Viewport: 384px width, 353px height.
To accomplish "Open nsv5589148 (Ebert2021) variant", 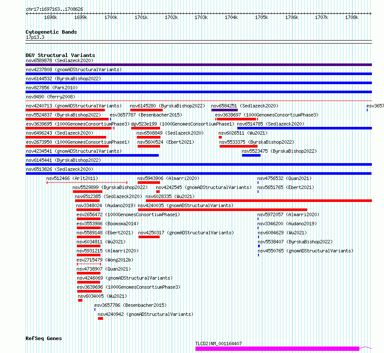I will click(105, 233).
